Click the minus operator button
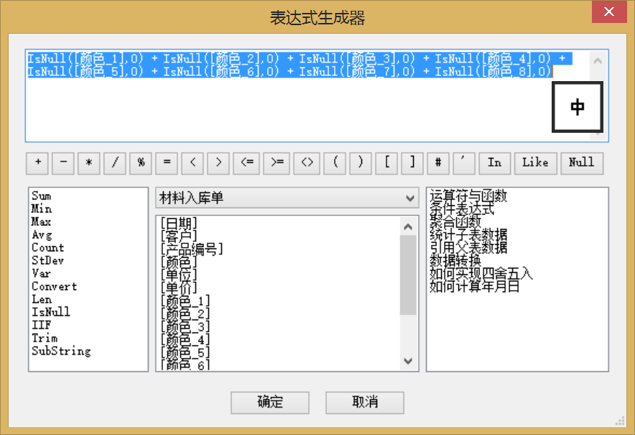This screenshot has width=635, height=435. tap(63, 164)
